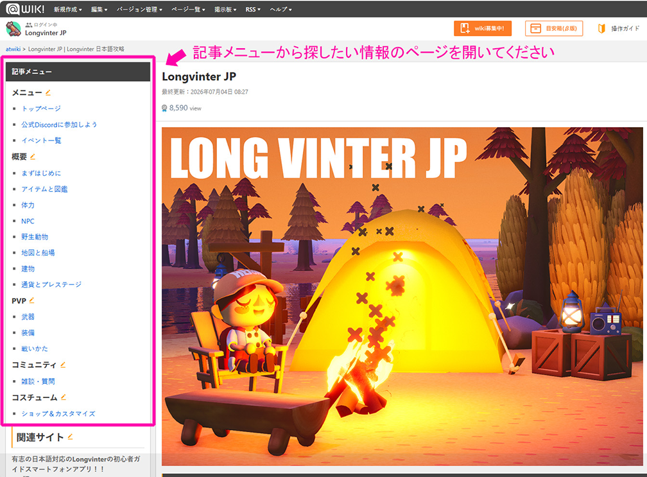Open the 戦いかた page link
This screenshot has width=647, height=477.
[x=34, y=349]
